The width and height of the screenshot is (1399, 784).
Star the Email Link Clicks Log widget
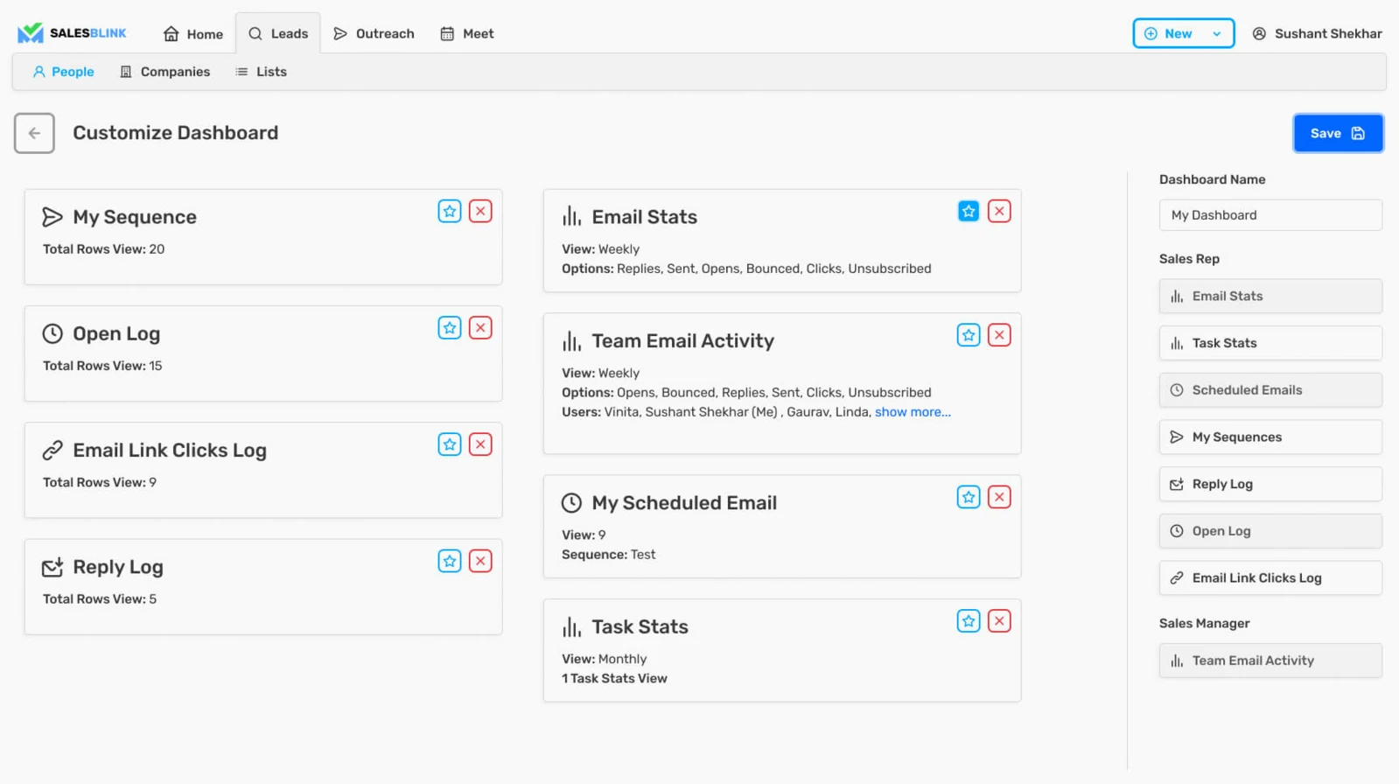click(x=450, y=444)
